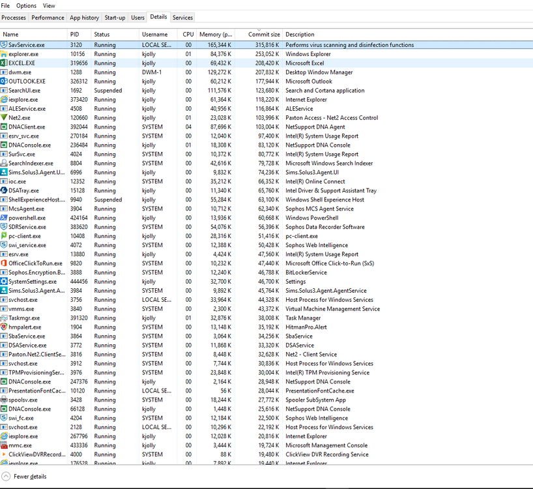Sort by the Status column header
This screenshot has width=533, height=489.
pos(115,35)
